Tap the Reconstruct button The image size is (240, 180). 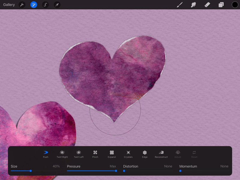coord(161,154)
